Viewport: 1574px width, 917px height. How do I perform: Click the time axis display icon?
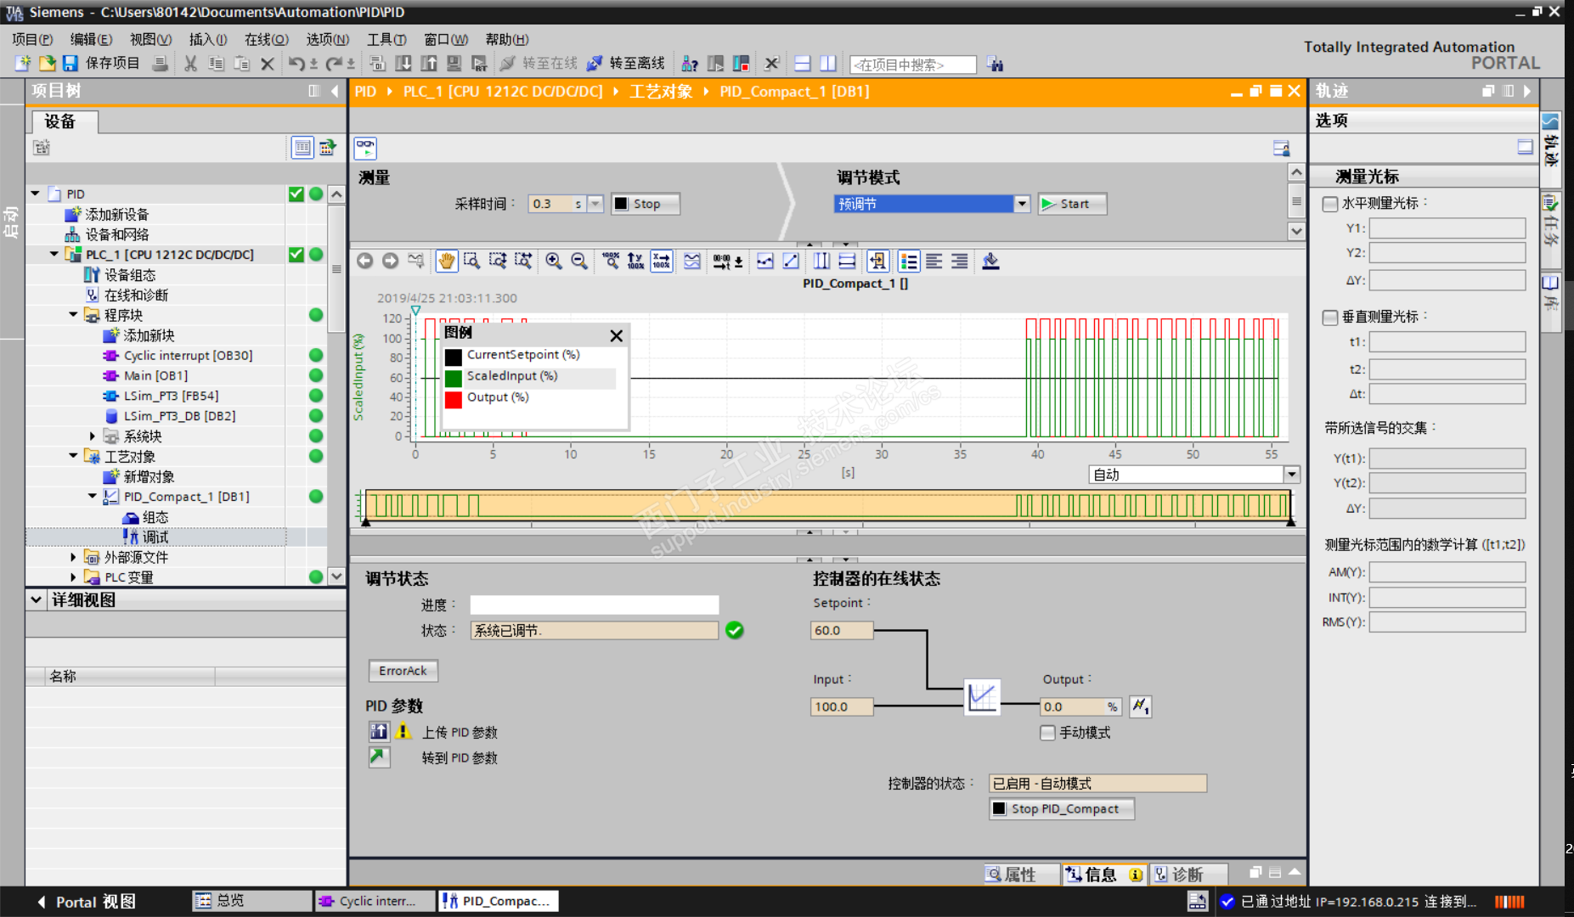721,262
